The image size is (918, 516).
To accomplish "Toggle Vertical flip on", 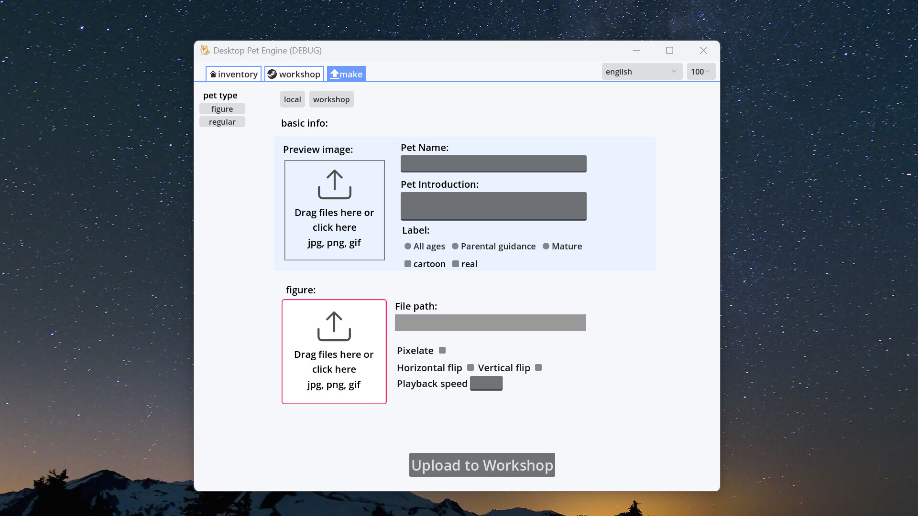I will pos(538,367).
